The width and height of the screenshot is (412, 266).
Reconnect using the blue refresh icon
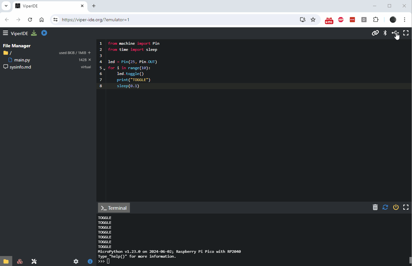(385, 207)
